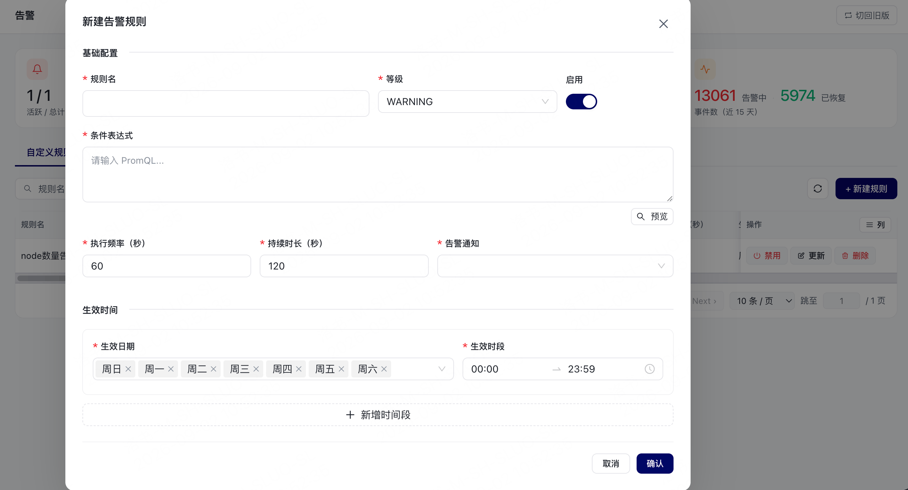Click the refresh icon beside 新建规则

pos(817,189)
